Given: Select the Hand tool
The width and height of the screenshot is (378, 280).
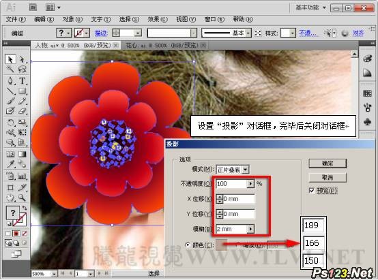Looking at the screenshot, I should [10, 198].
